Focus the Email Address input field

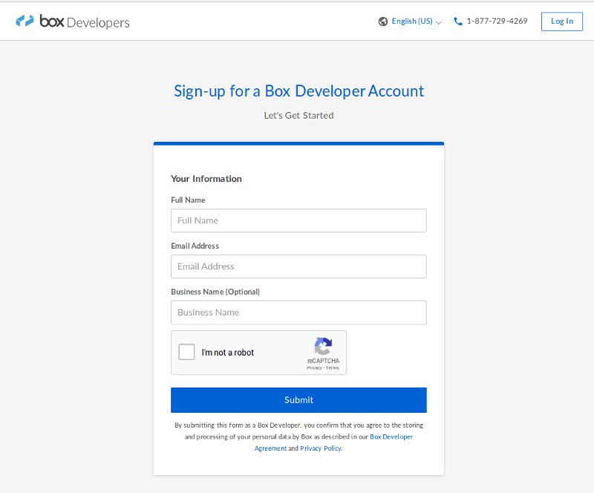pos(298,267)
